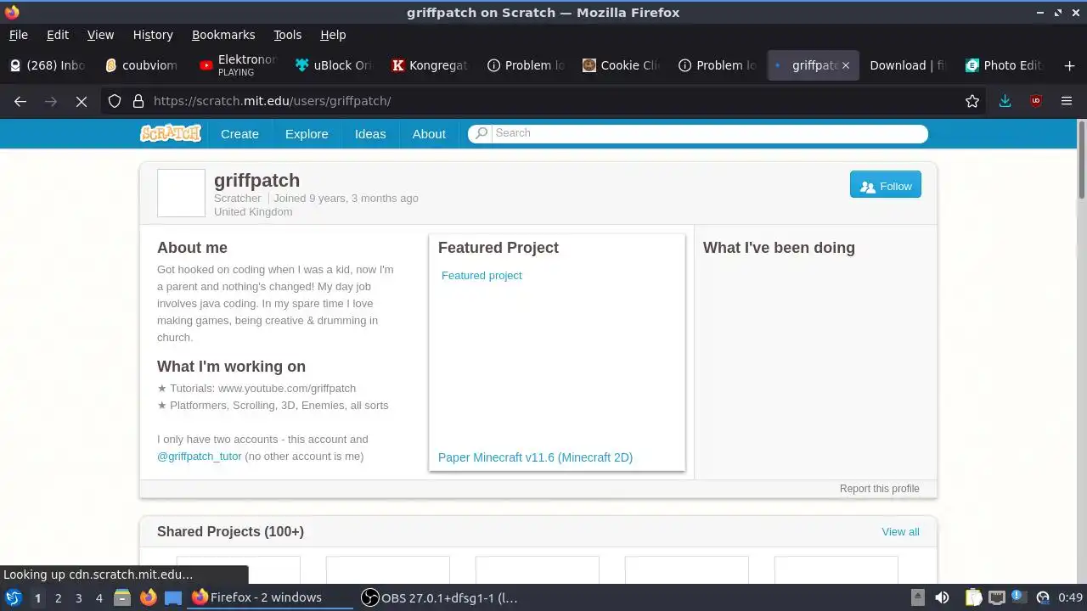Open the Firefox downloads panel

click(x=1005, y=101)
